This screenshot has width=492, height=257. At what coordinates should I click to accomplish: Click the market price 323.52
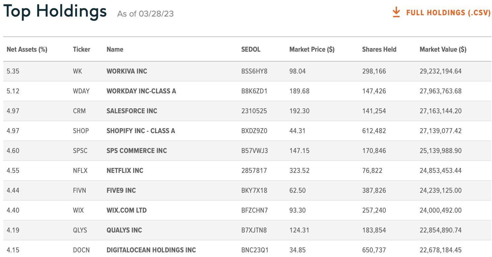[x=299, y=171]
